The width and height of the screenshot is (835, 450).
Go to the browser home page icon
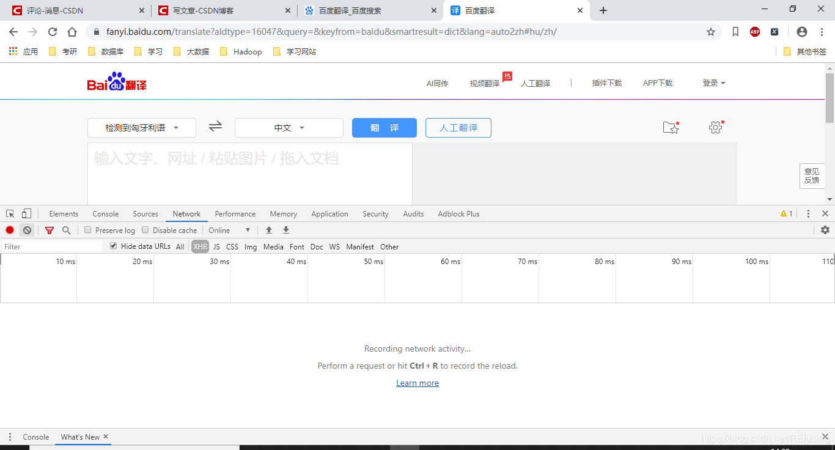(72, 32)
